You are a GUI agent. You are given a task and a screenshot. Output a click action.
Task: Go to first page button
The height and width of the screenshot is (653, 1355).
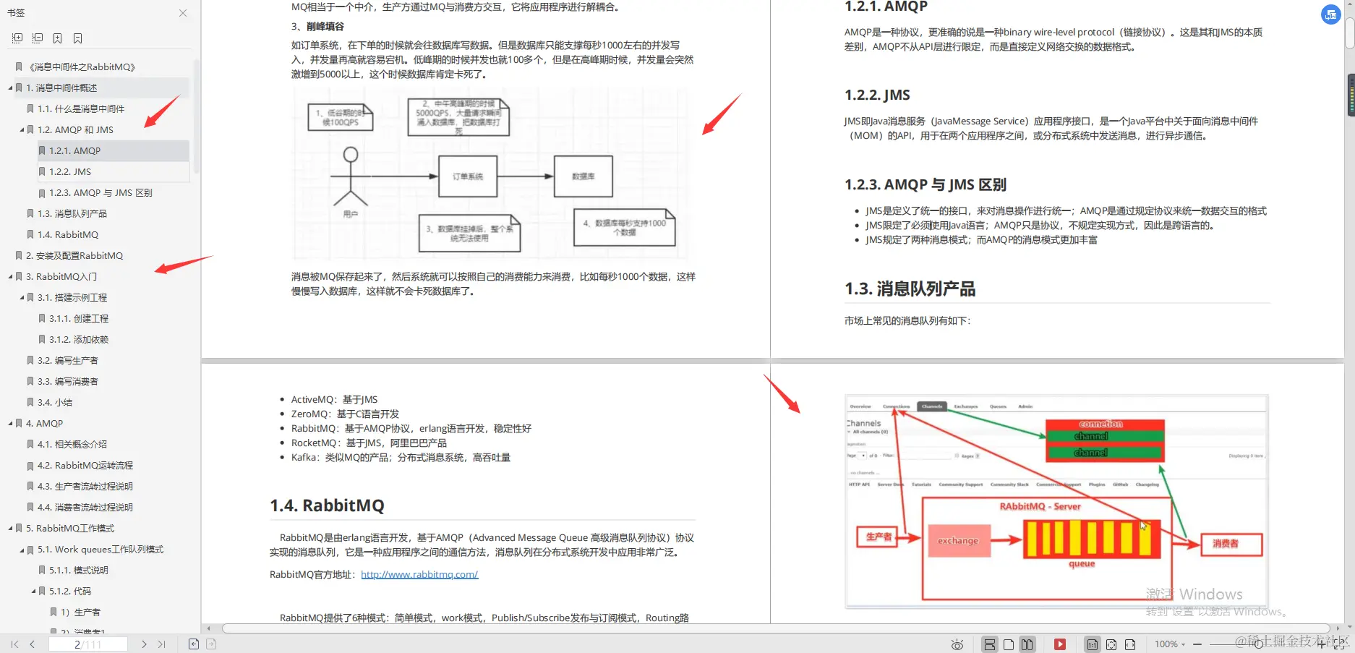(14, 644)
